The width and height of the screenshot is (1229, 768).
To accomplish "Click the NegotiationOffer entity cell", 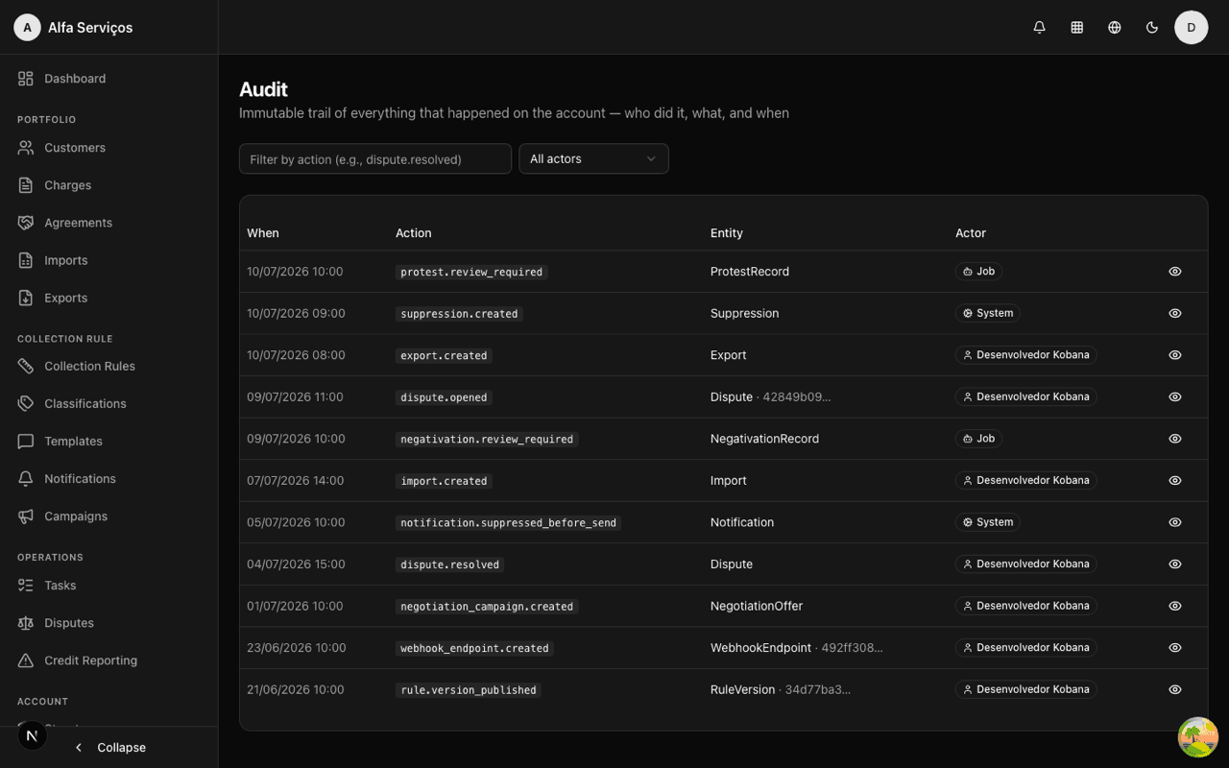I will [x=757, y=606].
